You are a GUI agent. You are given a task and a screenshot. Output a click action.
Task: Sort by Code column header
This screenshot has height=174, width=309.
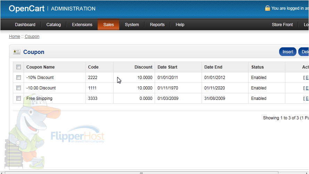coord(93,67)
